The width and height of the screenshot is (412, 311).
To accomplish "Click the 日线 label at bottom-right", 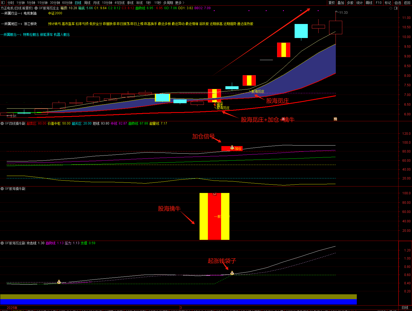I will tap(405, 307).
